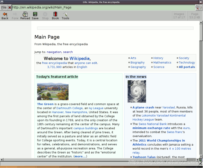Click the question mark help icon
This screenshot has width=203, height=168.
tap(201, 8)
